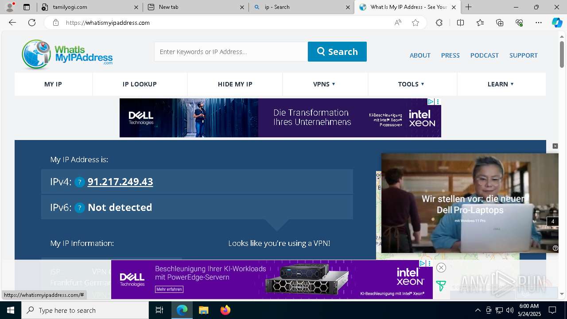Click the taskbar clock showing 6:00 AM

point(529,310)
